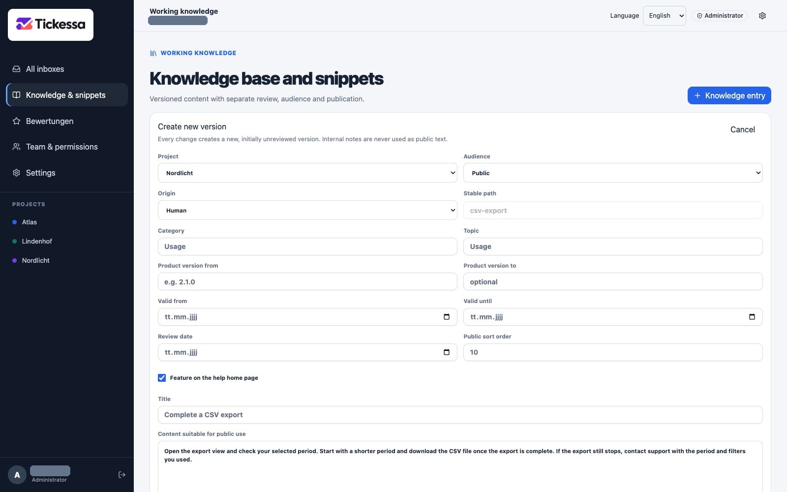Screen dimensions: 787x492
Task: Click the All inboxes tray icon
Action: pyautogui.click(x=16, y=69)
